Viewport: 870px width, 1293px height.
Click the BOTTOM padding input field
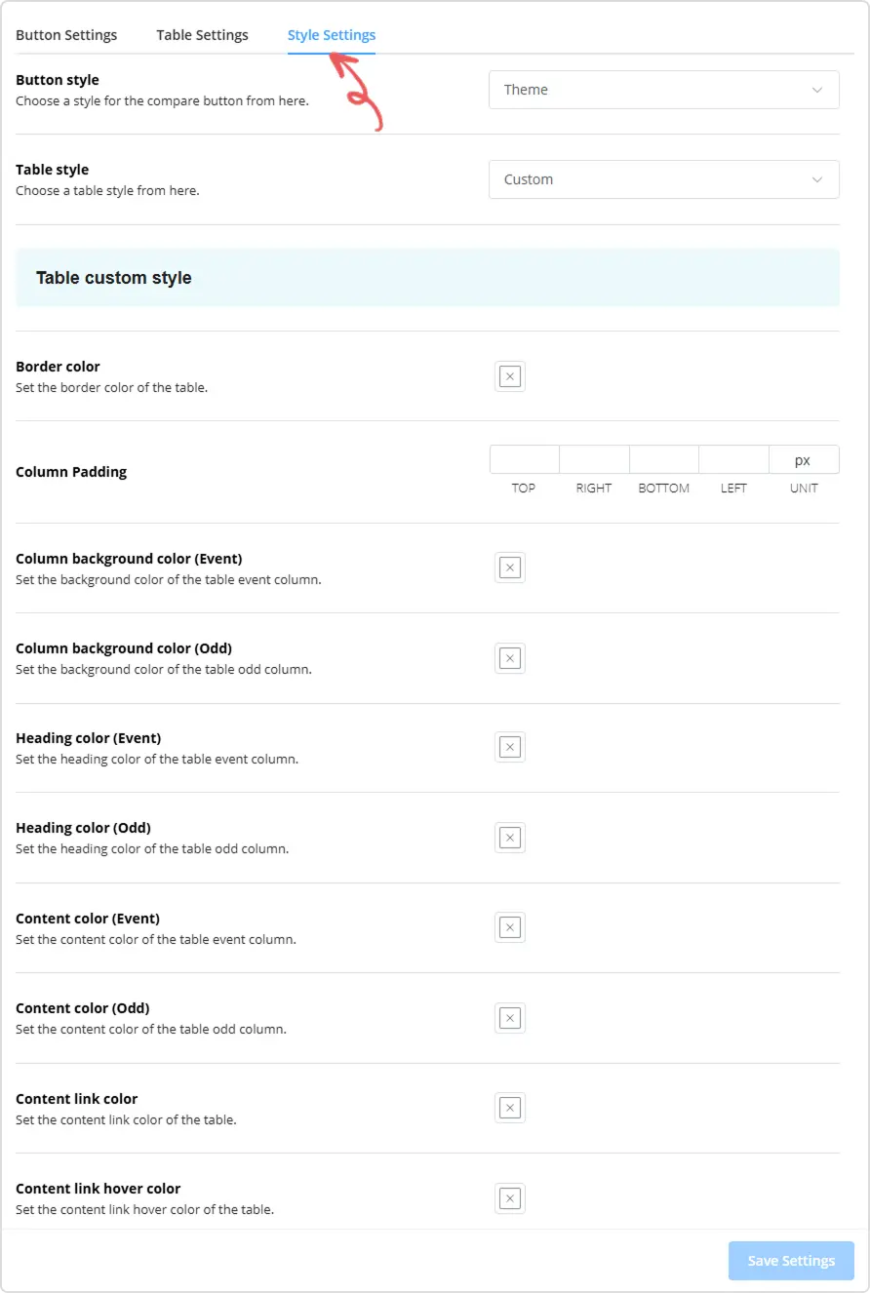point(663,458)
